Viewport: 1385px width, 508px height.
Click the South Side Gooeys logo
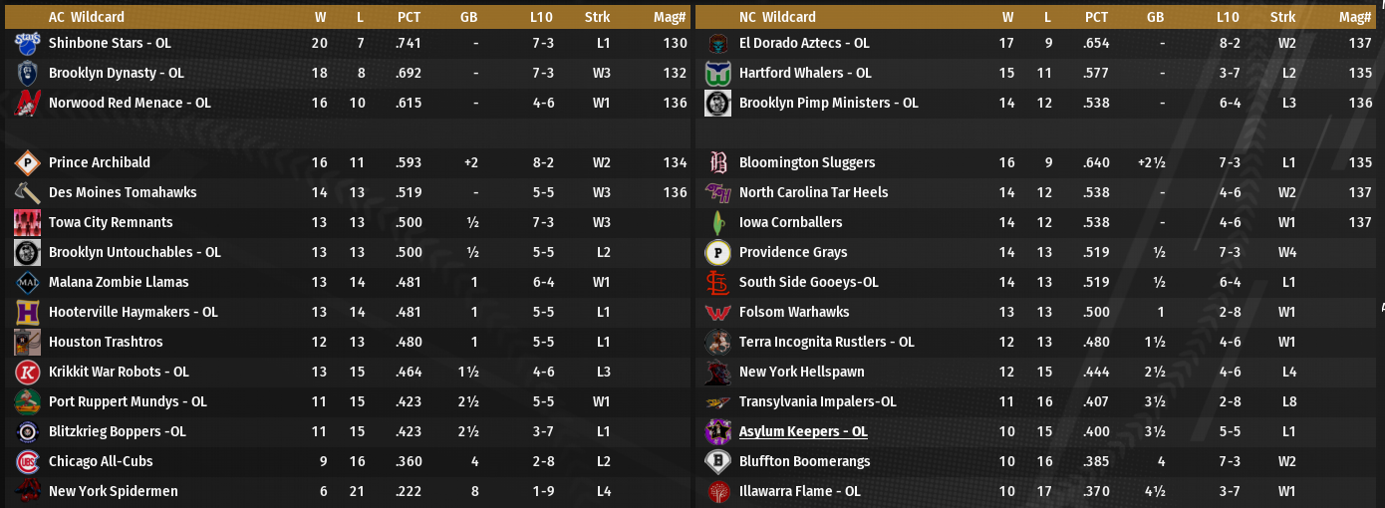pyautogui.click(x=717, y=282)
